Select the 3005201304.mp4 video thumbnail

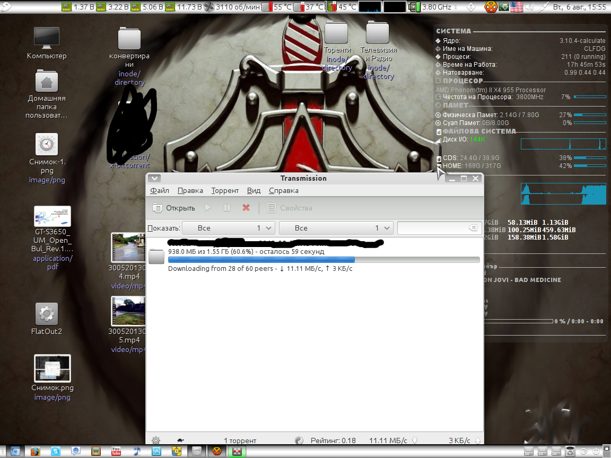tap(128, 248)
